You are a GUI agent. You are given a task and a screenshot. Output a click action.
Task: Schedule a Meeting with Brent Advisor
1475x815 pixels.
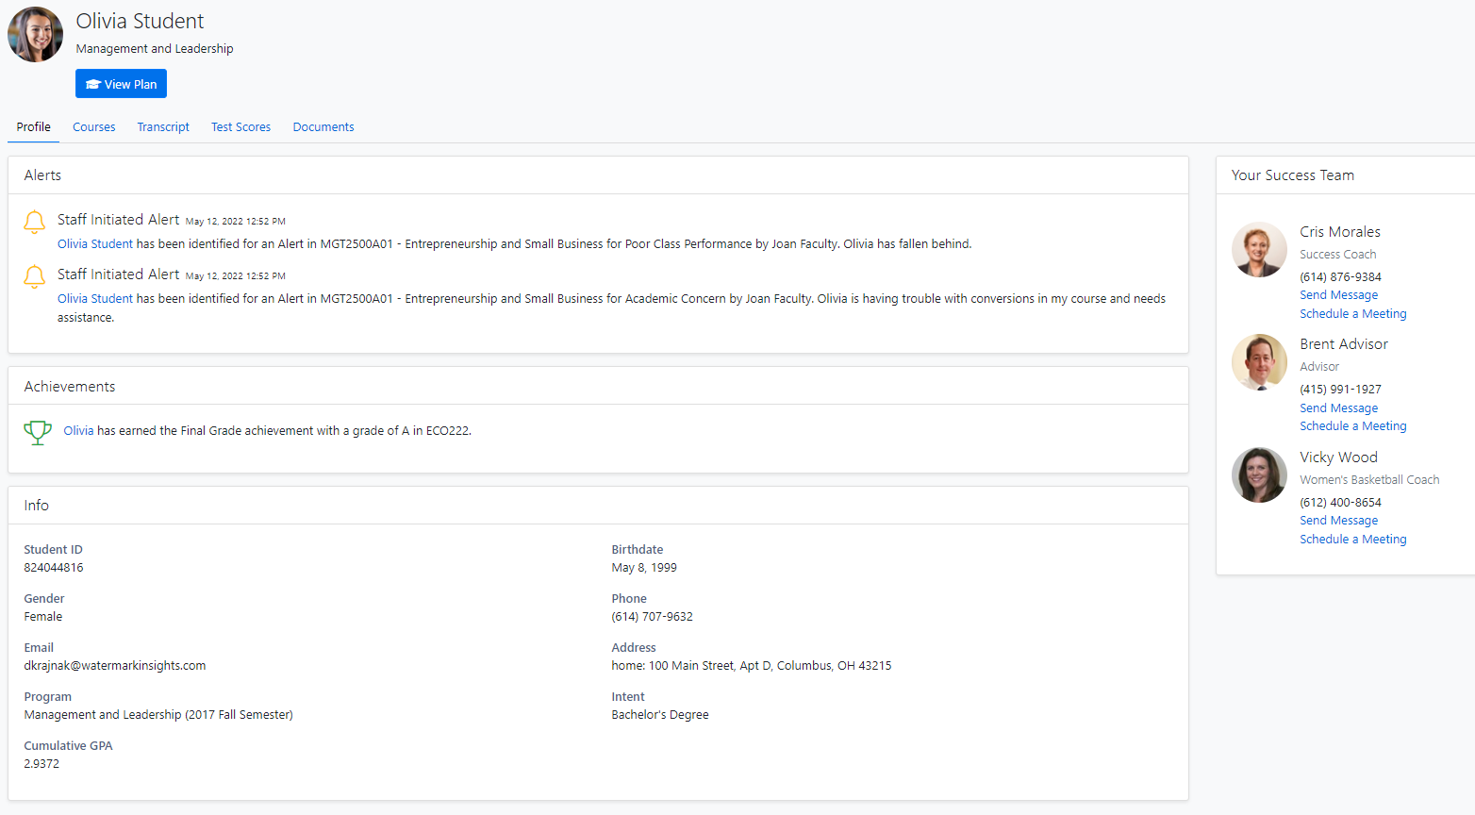tap(1352, 425)
